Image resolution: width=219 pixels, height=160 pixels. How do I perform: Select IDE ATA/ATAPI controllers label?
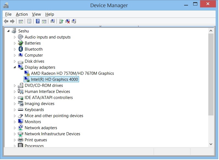tap(49, 98)
